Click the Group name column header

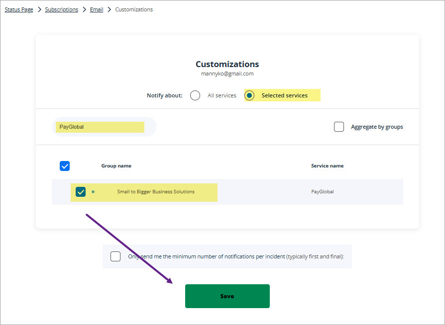pyautogui.click(x=116, y=166)
